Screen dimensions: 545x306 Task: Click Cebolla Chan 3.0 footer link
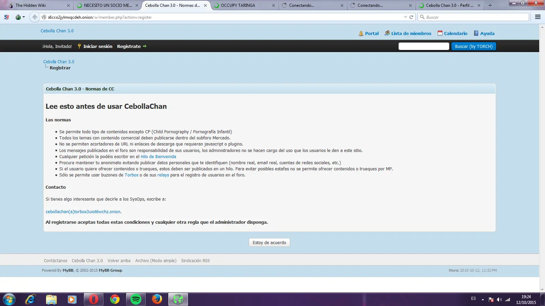coord(87,261)
